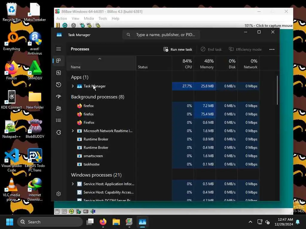Open Task Manager settings gear icon
The height and width of the screenshot is (229, 306).
pos(59,194)
